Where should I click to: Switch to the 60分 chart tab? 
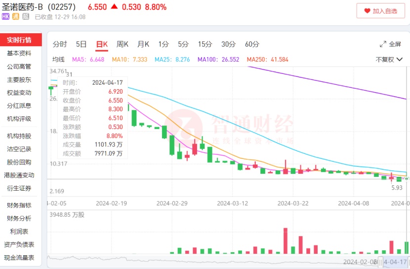(252, 44)
